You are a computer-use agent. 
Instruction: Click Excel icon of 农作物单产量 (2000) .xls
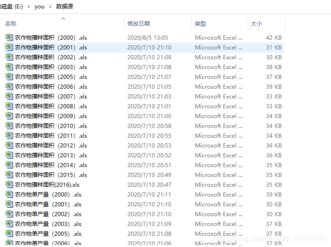pyautogui.click(x=9, y=194)
